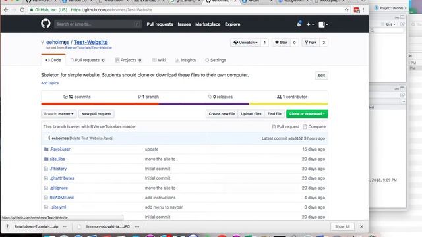Click the .Rproj.user folder icon
The image size is (422, 237).
pyautogui.click(x=46, y=149)
